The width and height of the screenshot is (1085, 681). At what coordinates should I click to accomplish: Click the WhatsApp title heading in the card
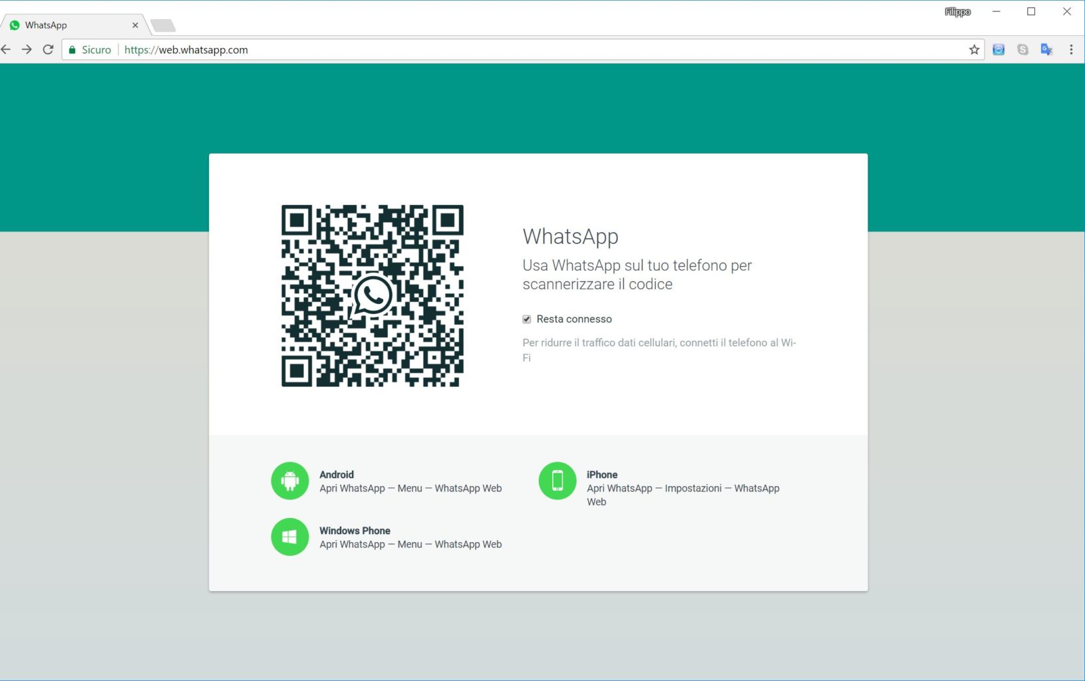coord(571,237)
